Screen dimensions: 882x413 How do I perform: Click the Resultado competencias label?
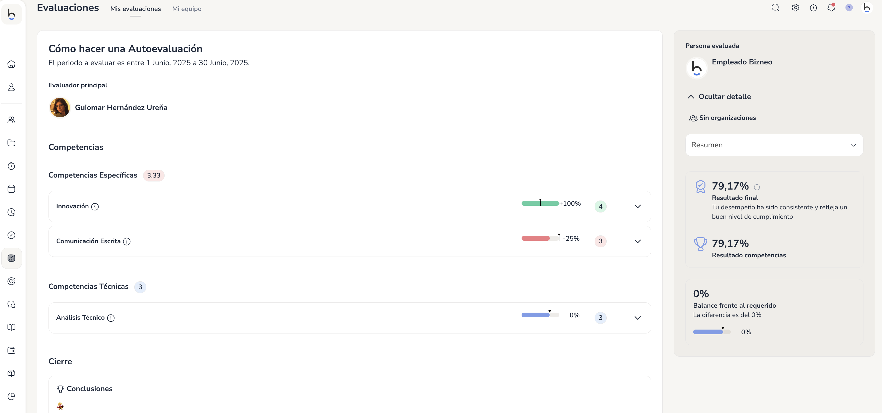tap(749, 255)
